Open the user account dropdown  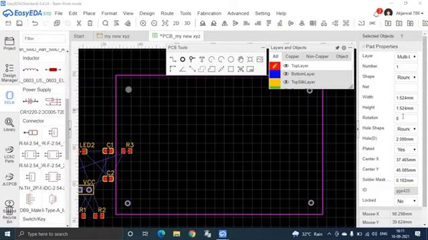tap(409, 13)
